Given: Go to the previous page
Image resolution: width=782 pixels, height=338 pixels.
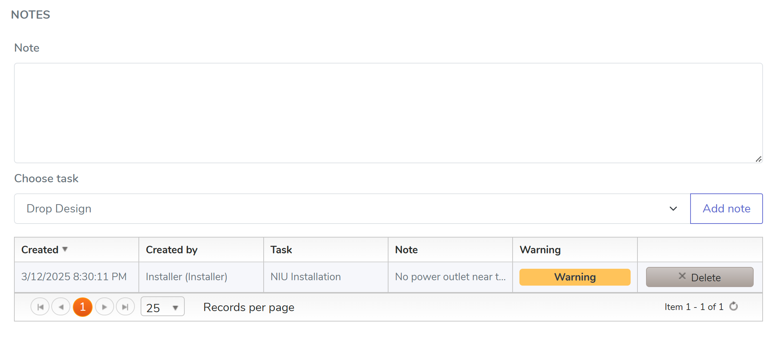Looking at the screenshot, I should coord(61,307).
